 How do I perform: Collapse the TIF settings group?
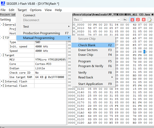point(2,38)
